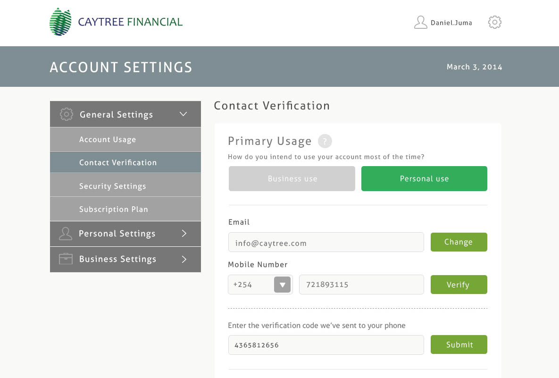
Task: Submit the verification code
Action: pyautogui.click(x=459, y=344)
